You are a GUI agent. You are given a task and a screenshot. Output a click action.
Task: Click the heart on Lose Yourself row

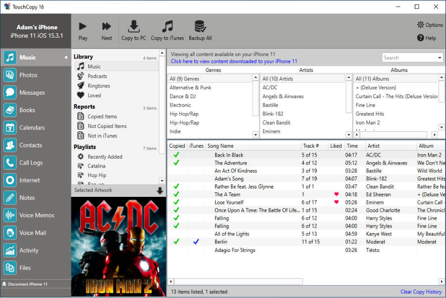[336, 202]
